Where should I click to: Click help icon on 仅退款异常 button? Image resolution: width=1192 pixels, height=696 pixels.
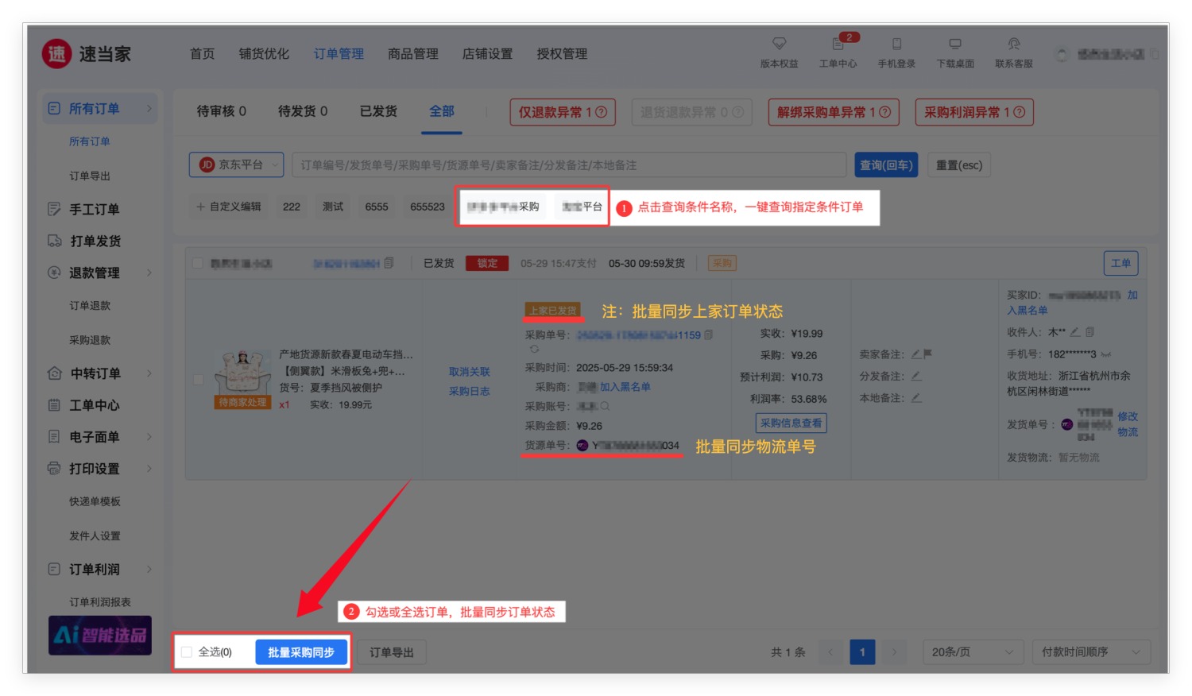(602, 112)
